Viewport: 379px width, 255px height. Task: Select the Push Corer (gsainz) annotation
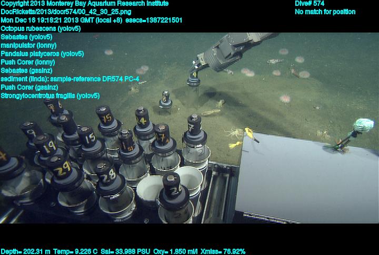click(x=29, y=87)
